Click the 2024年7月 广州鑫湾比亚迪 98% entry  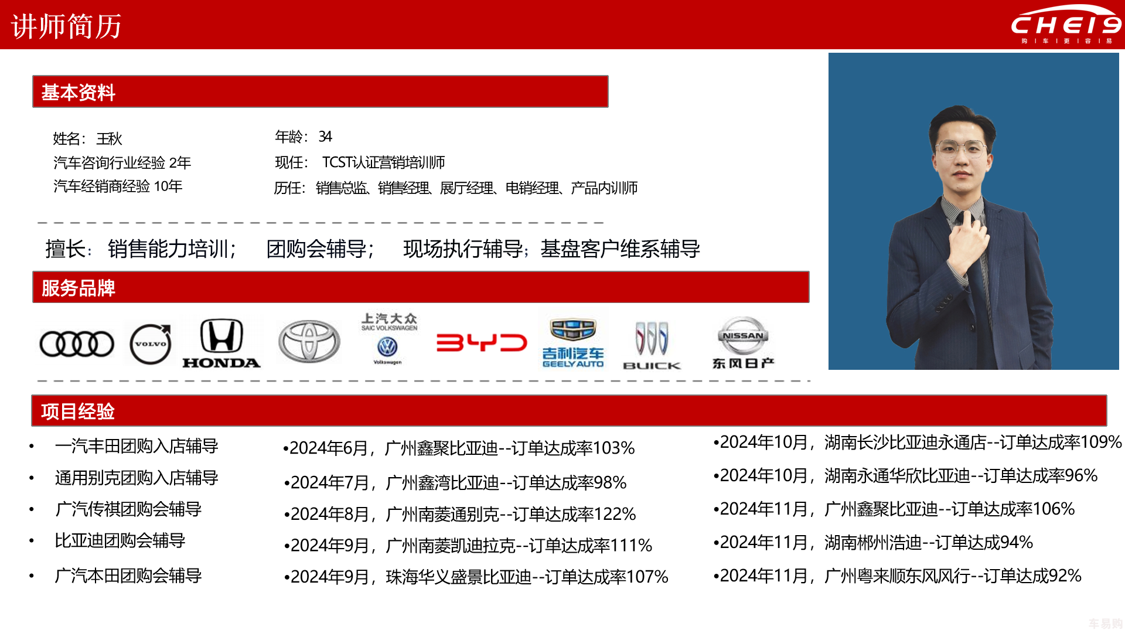(455, 483)
